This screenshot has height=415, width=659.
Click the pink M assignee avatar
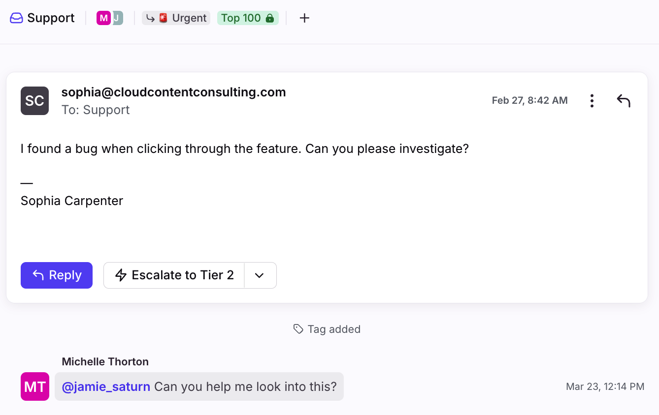103,18
